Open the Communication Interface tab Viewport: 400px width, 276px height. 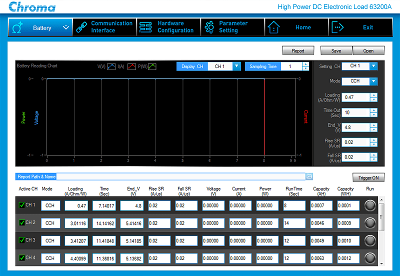(x=104, y=27)
